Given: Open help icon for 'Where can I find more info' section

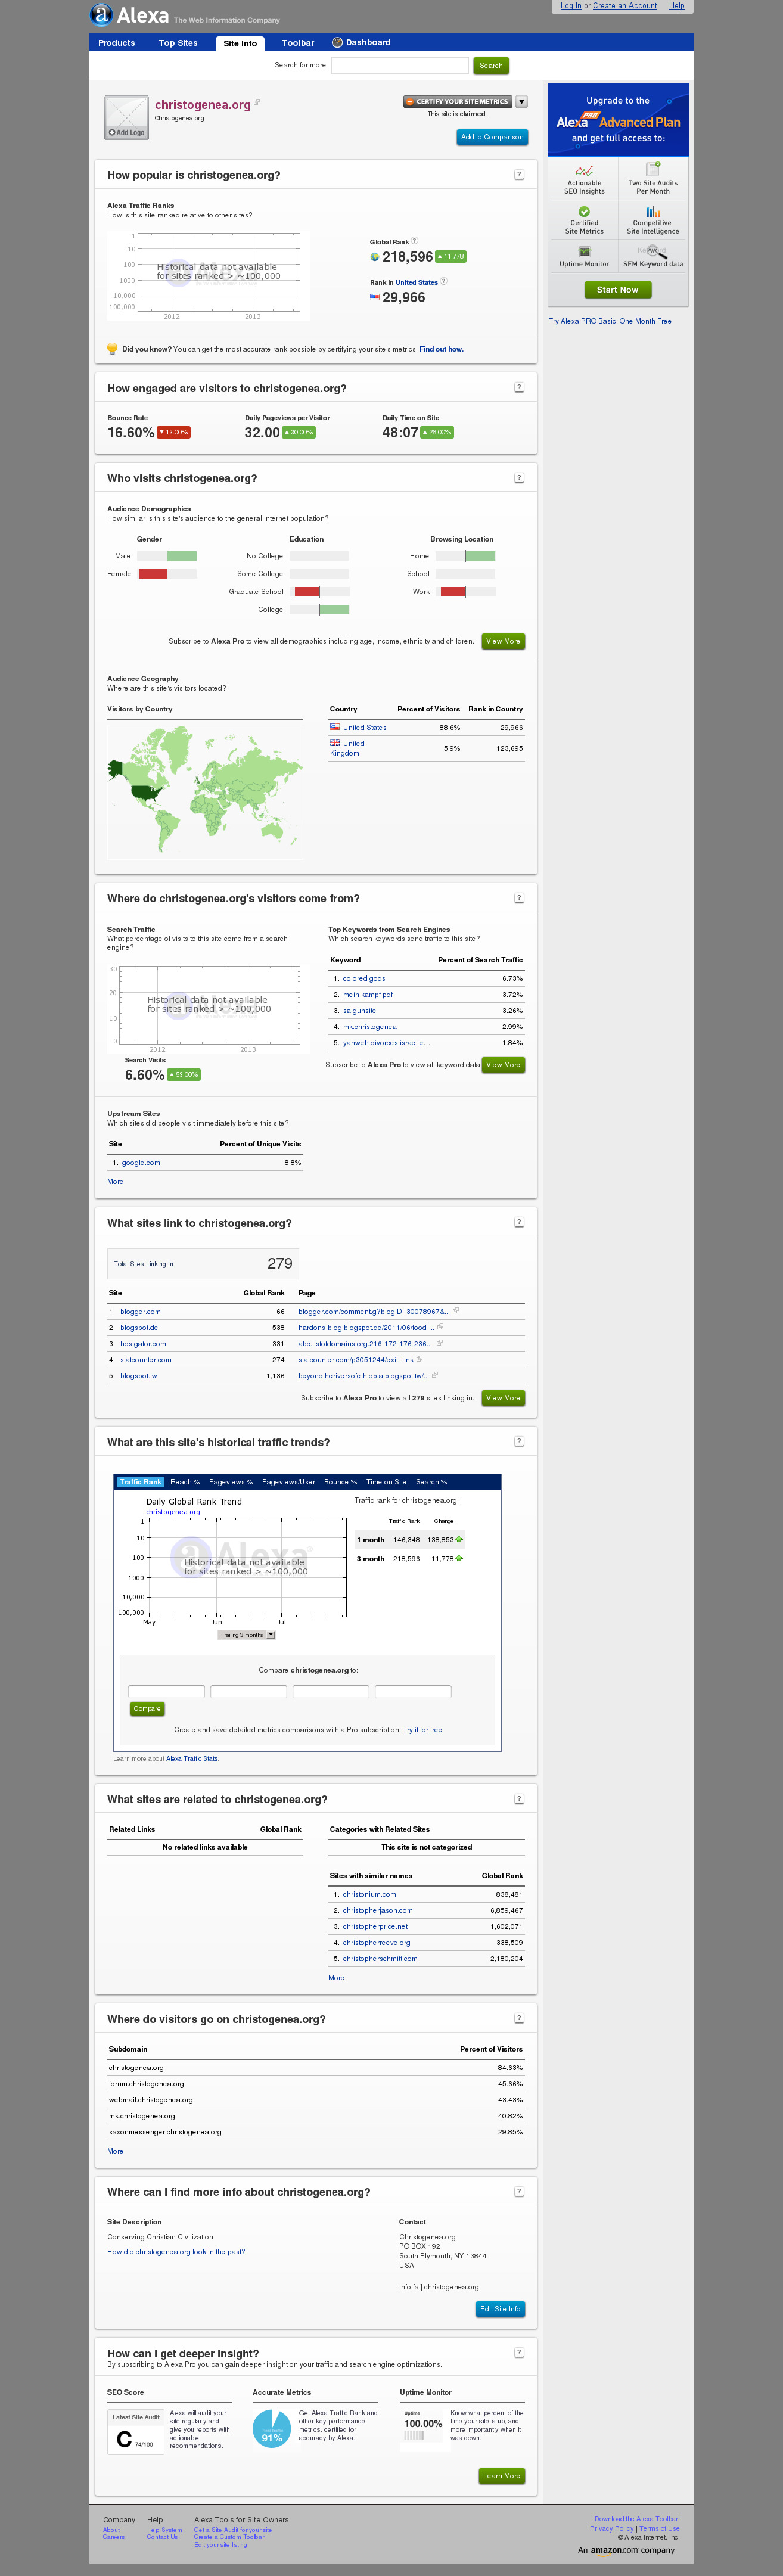Looking at the screenshot, I should click(x=519, y=2191).
